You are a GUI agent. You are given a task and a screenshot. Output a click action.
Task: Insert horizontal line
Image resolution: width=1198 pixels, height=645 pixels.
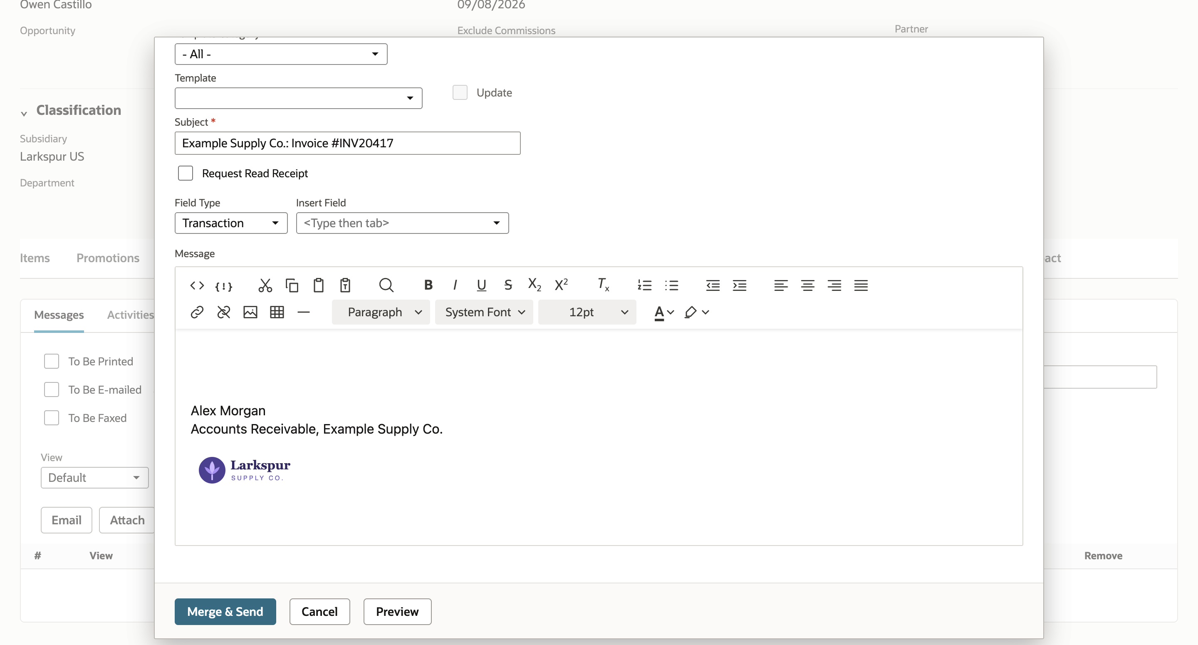303,312
